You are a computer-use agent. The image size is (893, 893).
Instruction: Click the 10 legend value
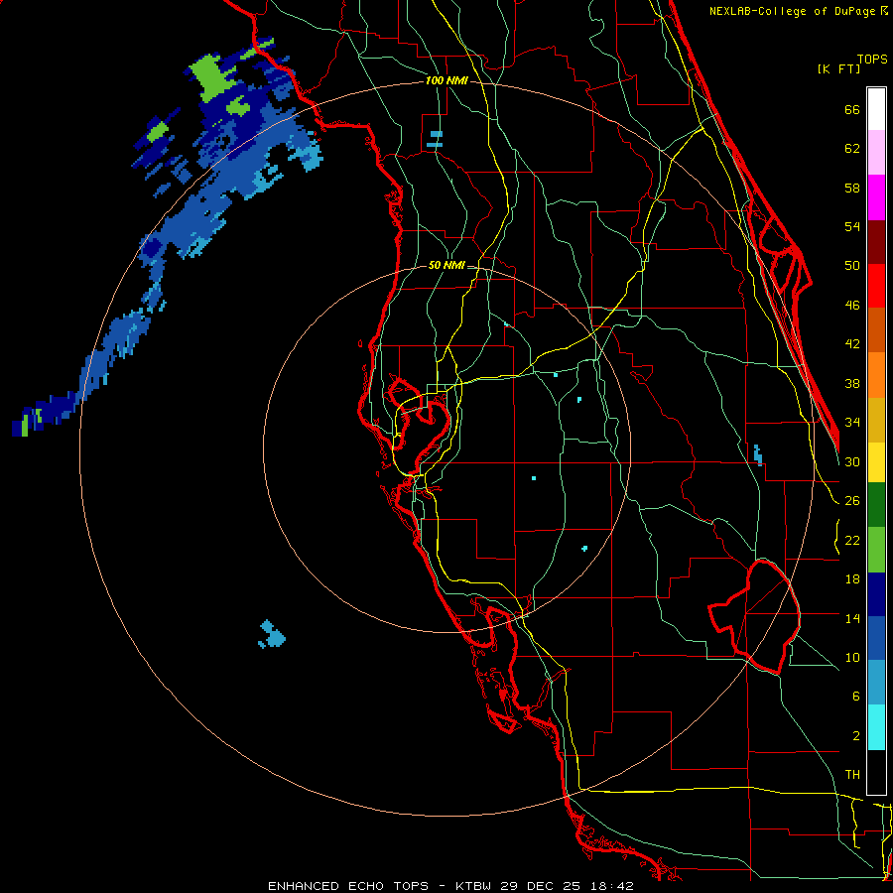click(x=852, y=657)
